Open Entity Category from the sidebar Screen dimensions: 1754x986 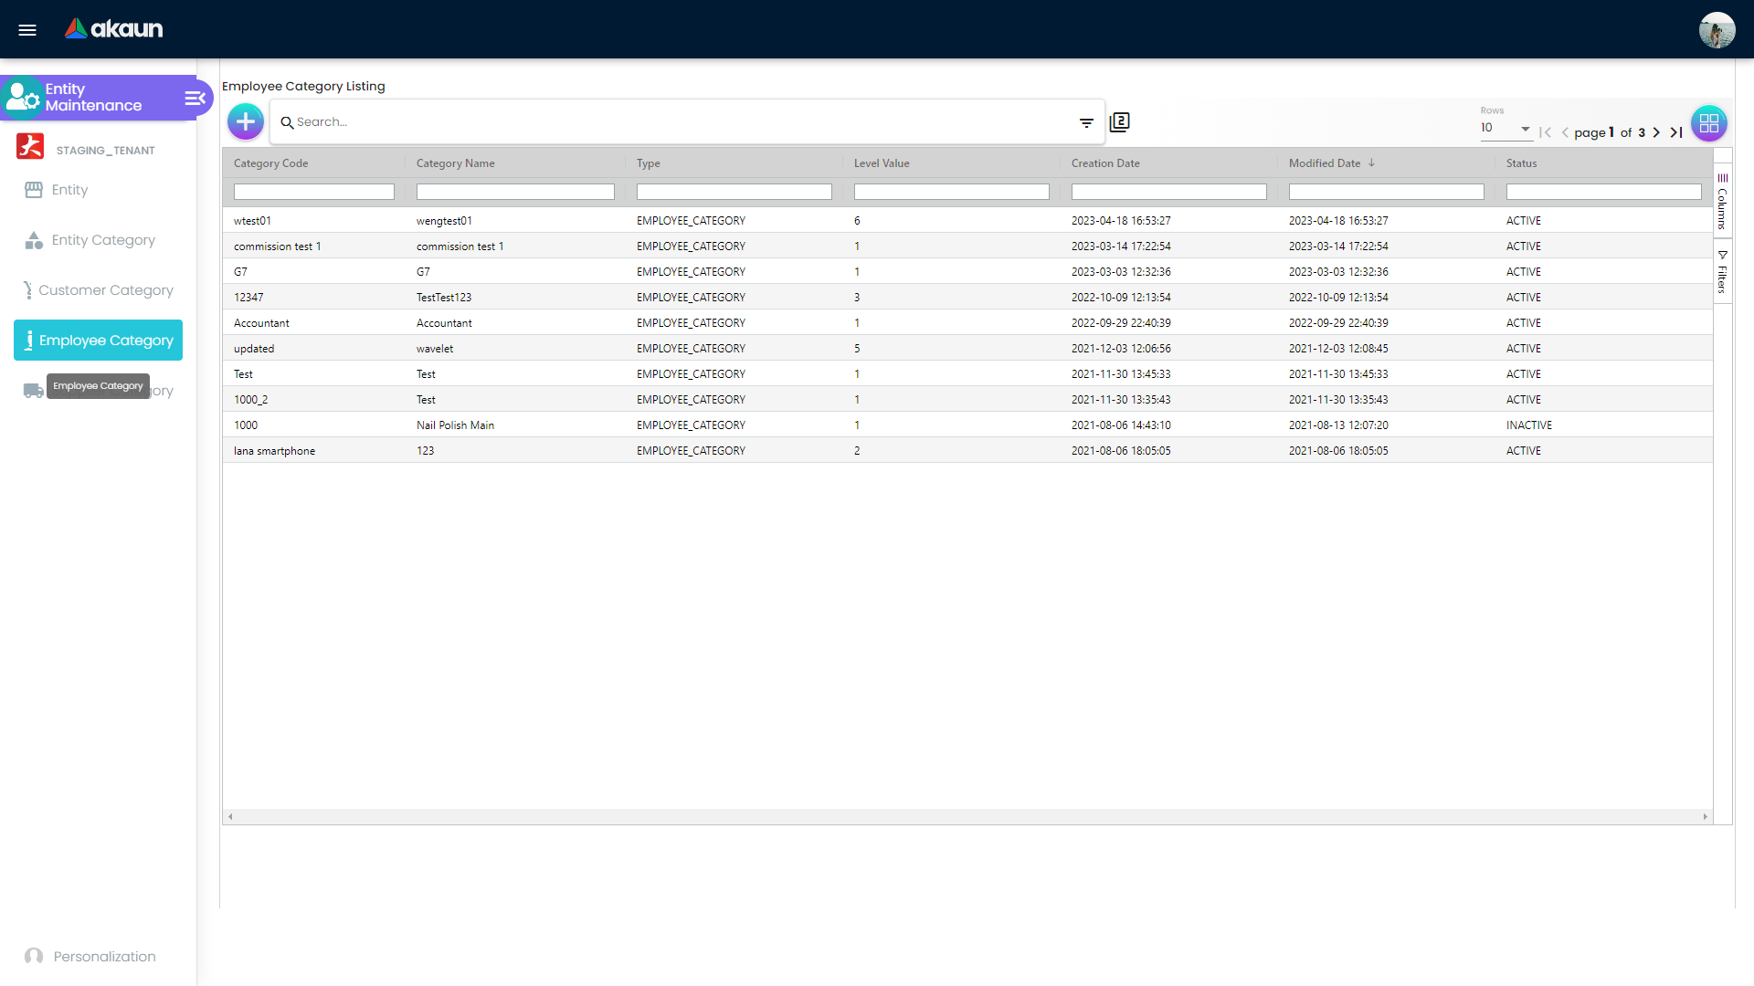(34, 240)
